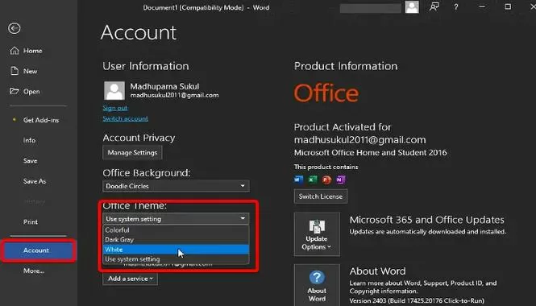Screen dimensions: 536x306
Task: Click the back arrow to return to the document
Action: click(15, 28)
